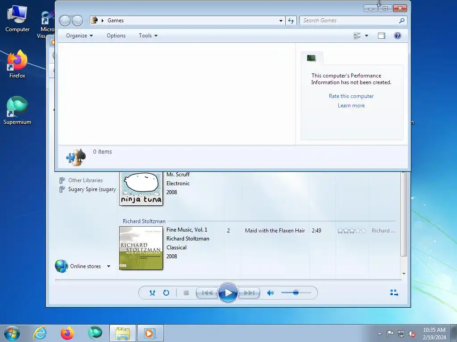Click the search magnifier icon
Viewport: 457px width, 342px height.
pos(402,20)
